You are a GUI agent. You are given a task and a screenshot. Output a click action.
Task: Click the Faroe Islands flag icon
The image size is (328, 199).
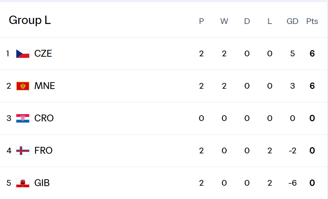coord(23,151)
